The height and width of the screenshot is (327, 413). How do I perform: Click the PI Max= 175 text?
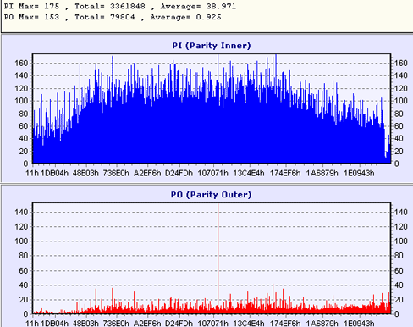pyautogui.click(x=31, y=6)
